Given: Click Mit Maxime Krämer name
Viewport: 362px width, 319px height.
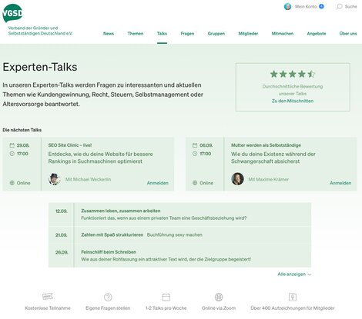Looking at the screenshot, I should 268,179.
